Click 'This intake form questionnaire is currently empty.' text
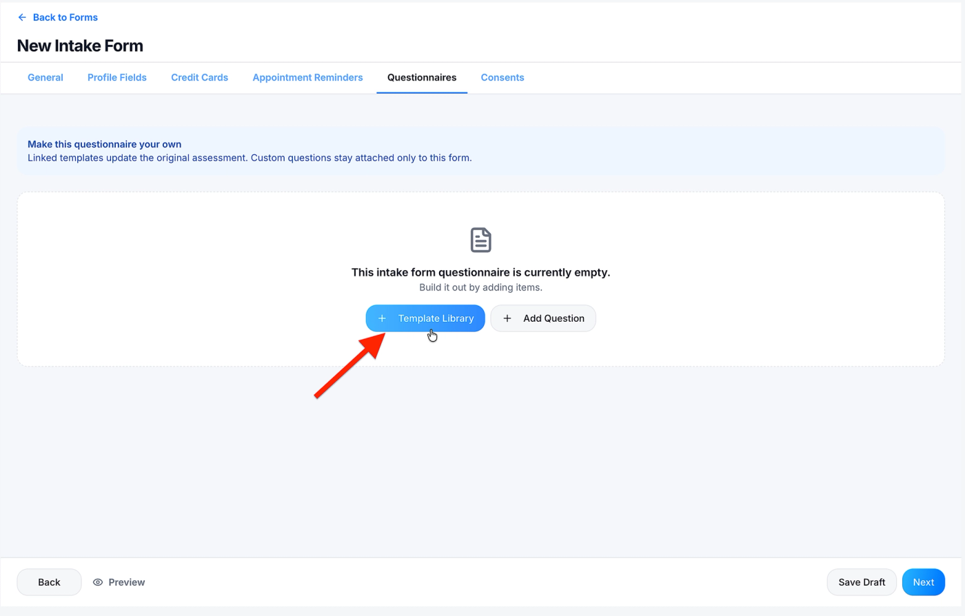Viewport: 965px width, 616px height. coord(481,272)
